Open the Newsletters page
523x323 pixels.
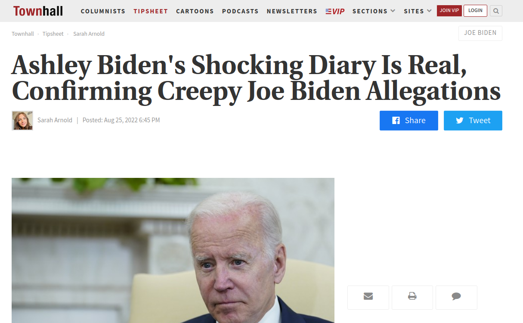click(292, 11)
